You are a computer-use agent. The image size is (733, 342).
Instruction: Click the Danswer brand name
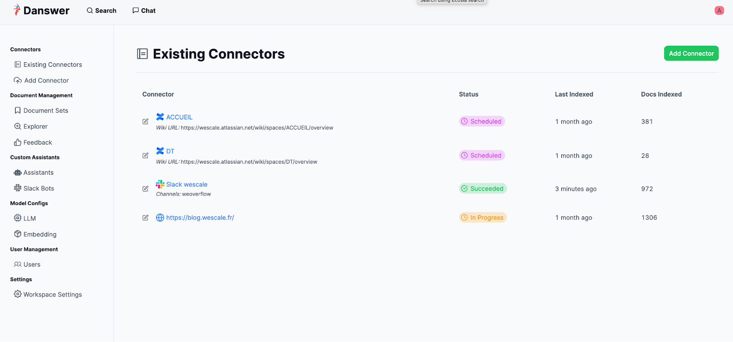pyautogui.click(x=46, y=11)
